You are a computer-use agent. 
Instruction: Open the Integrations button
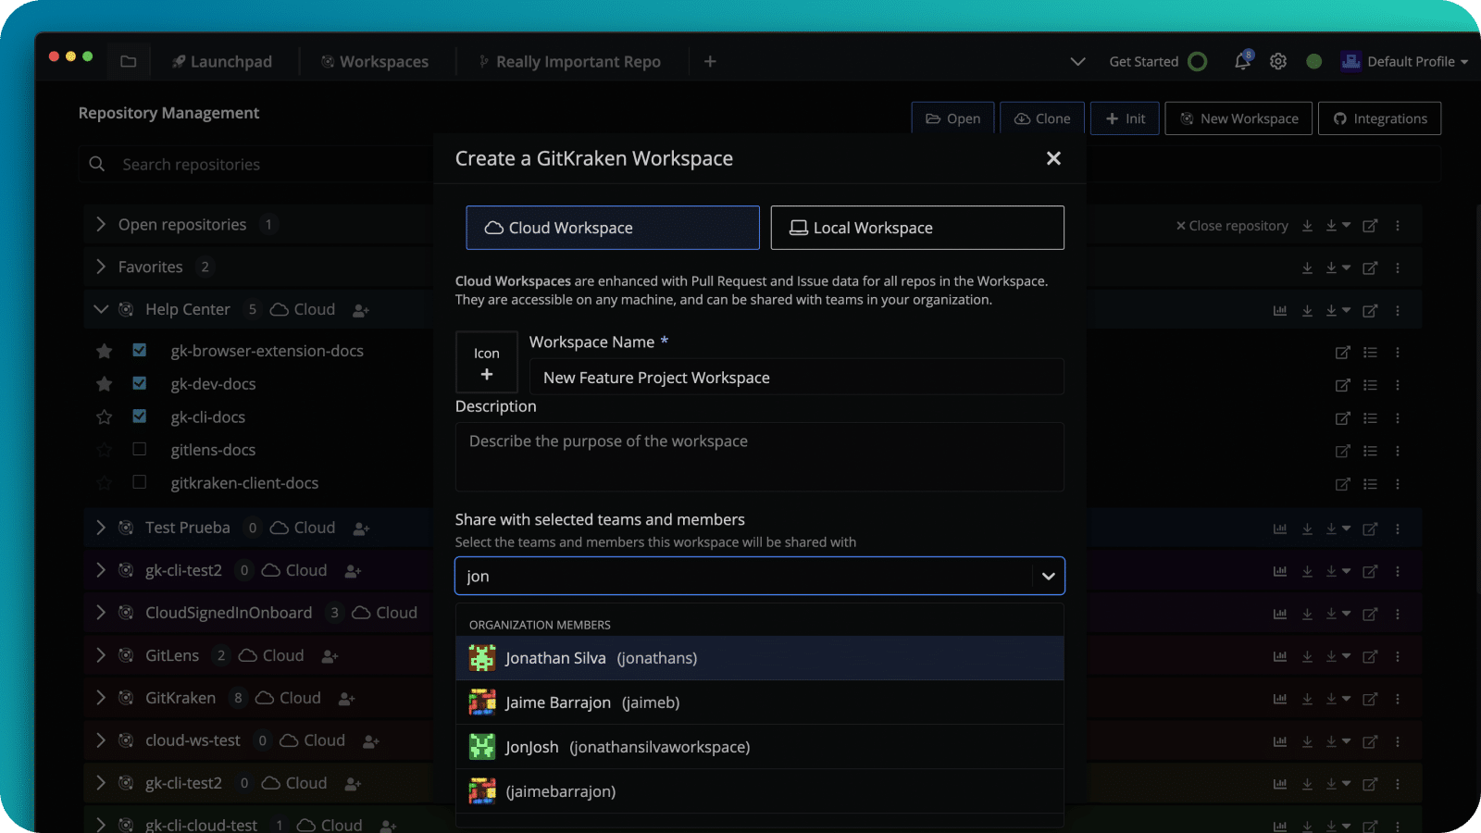(x=1379, y=118)
